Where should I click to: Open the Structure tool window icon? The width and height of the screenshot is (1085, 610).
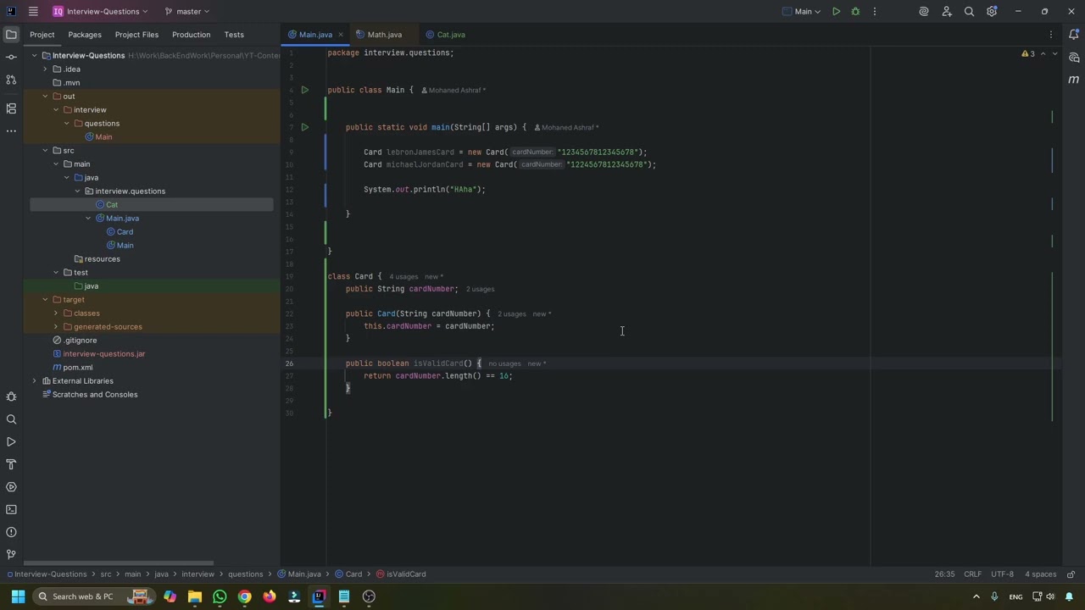point(11,108)
